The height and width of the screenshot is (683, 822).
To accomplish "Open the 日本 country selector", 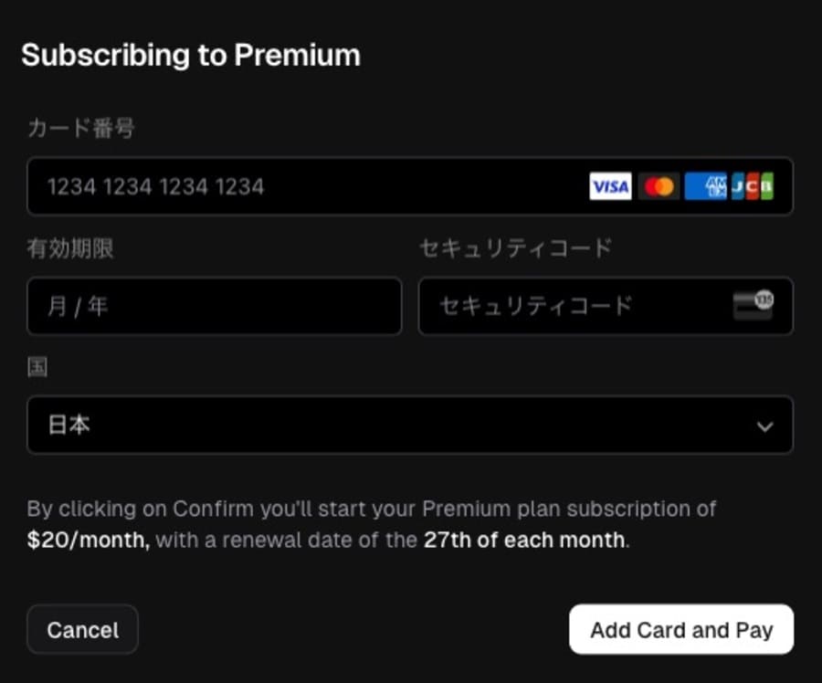I will 410,425.
